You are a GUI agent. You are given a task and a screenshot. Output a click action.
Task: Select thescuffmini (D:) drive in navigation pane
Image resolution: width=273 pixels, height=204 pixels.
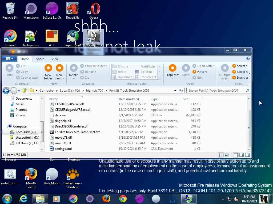pos(25,138)
